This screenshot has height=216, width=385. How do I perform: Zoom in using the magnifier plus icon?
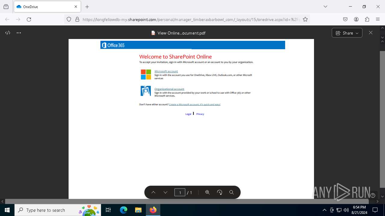[208, 192]
